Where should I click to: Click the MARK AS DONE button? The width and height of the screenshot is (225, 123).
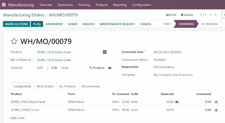16,24
